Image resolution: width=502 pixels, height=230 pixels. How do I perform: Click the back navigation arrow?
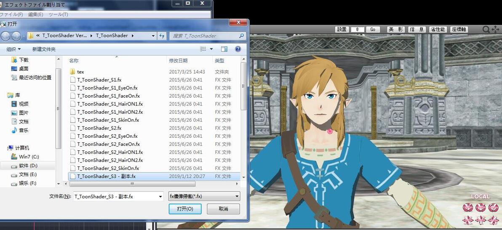(x=5, y=36)
